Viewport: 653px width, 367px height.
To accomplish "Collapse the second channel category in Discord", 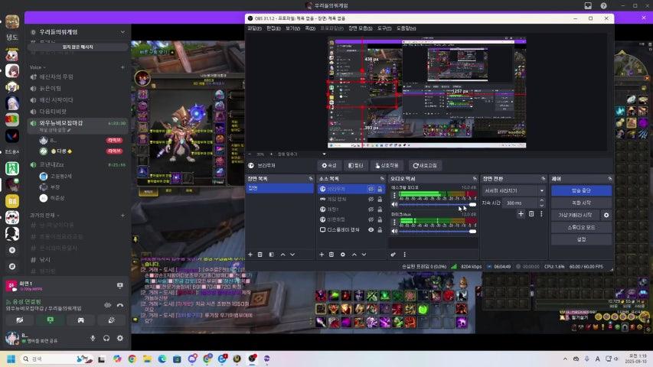I will tap(44, 215).
